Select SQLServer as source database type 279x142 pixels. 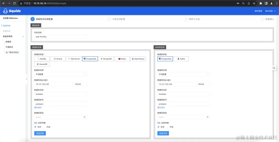(x=74, y=59)
